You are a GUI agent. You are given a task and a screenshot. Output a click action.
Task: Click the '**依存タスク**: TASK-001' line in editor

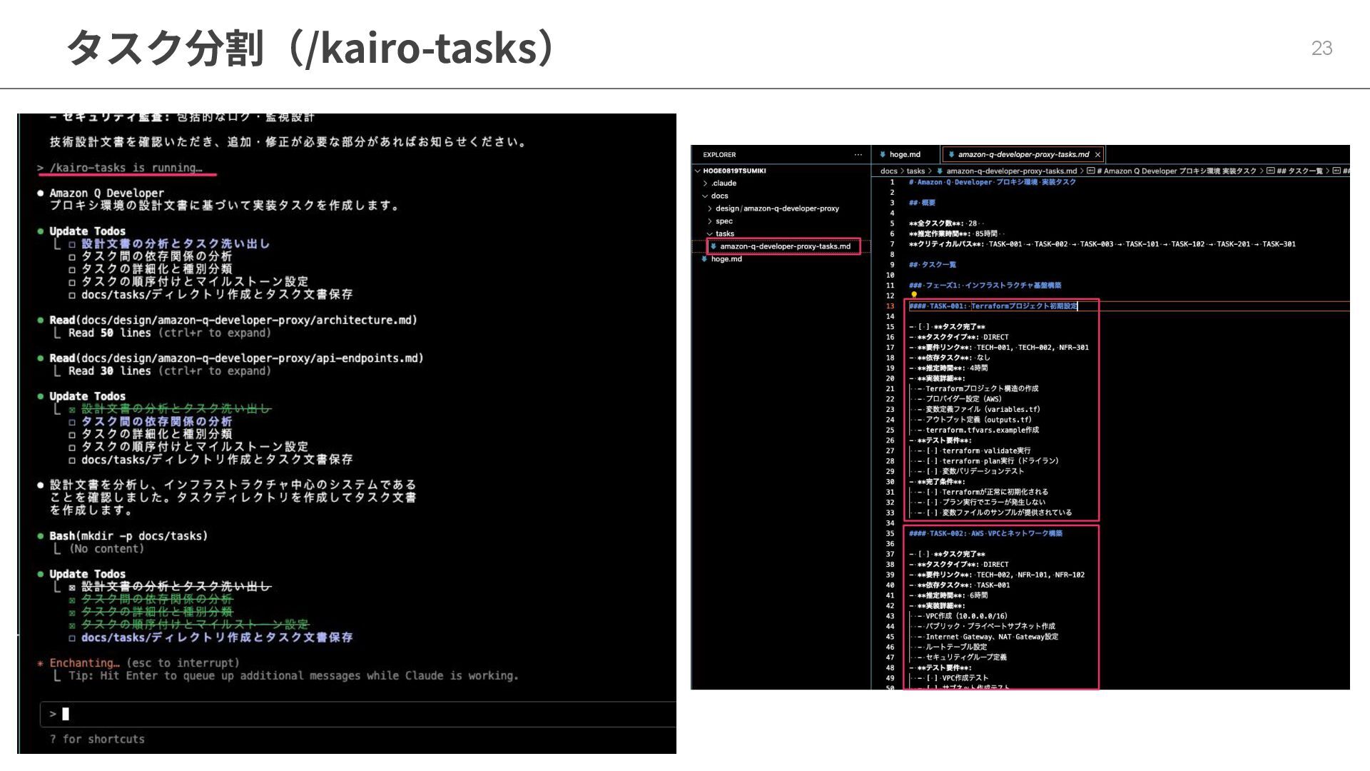pos(960,585)
